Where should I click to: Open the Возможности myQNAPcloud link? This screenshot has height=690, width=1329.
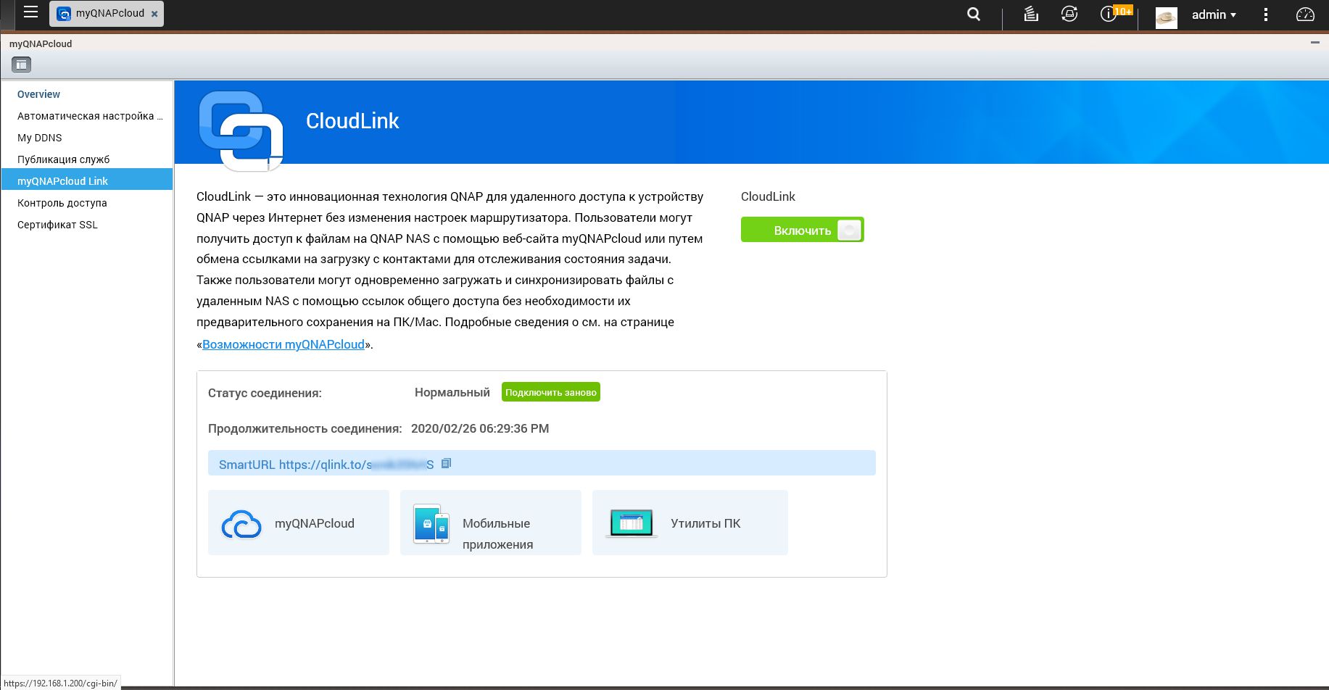(x=283, y=344)
